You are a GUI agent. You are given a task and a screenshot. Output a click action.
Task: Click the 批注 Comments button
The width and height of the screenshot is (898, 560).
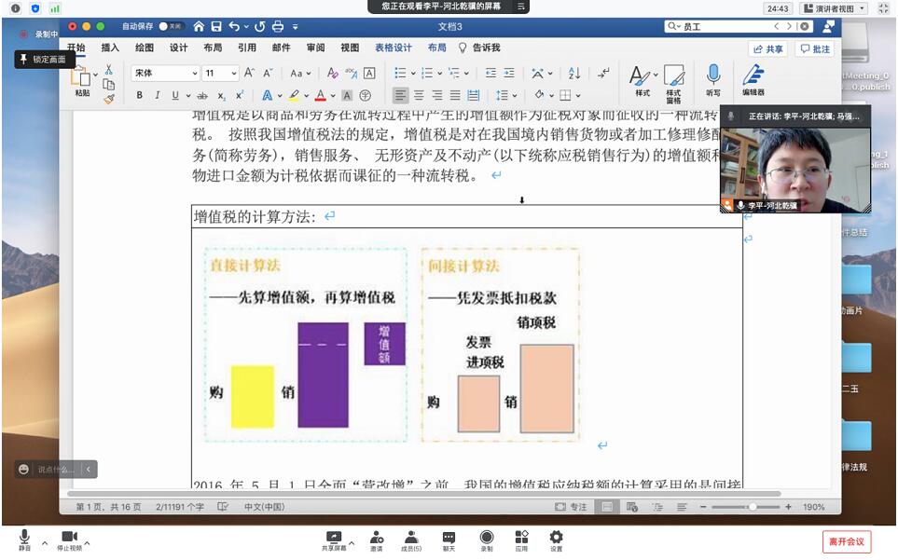click(x=815, y=49)
